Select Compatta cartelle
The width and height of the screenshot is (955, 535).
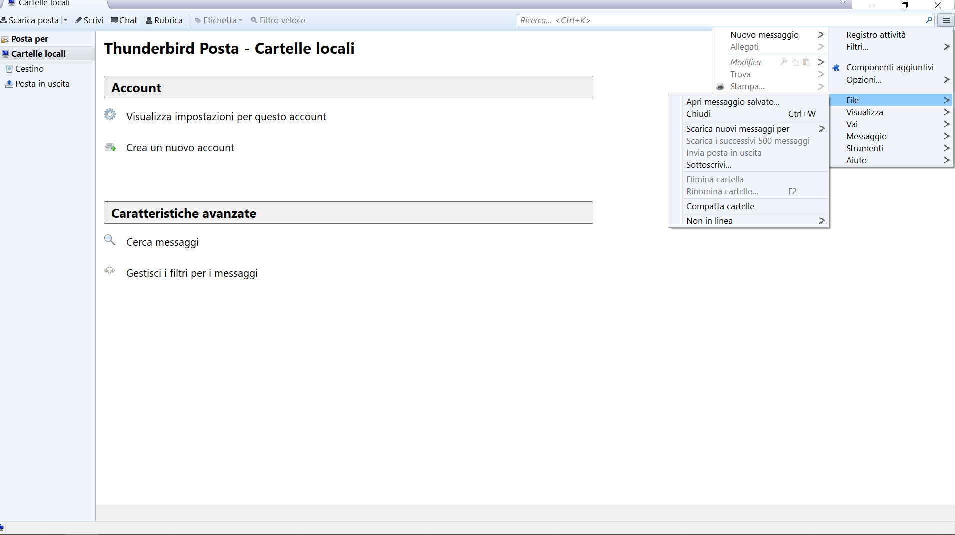coord(749,206)
